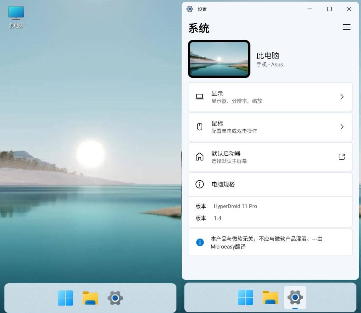Open File Explorer on taskbar below desktop wallpaper
Screen dimensions: 361x313
pyautogui.click(x=90, y=298)
